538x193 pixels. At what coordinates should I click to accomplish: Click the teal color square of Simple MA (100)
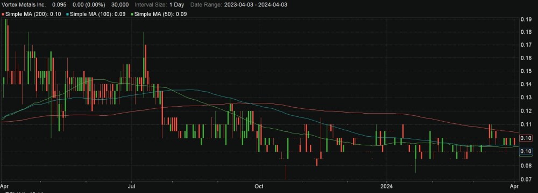[68, 14]
